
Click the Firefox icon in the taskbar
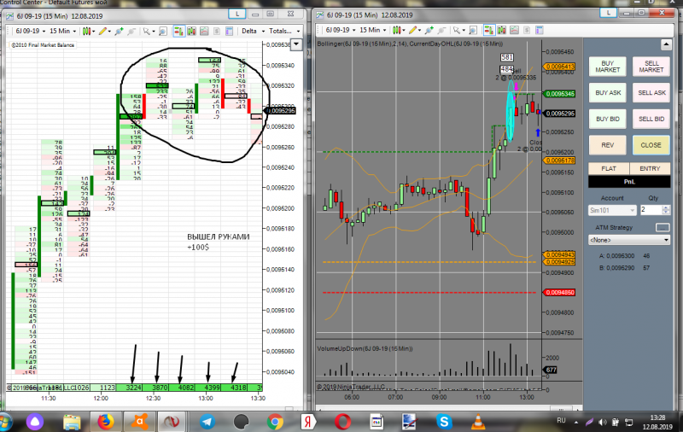[x=105, y=422]
